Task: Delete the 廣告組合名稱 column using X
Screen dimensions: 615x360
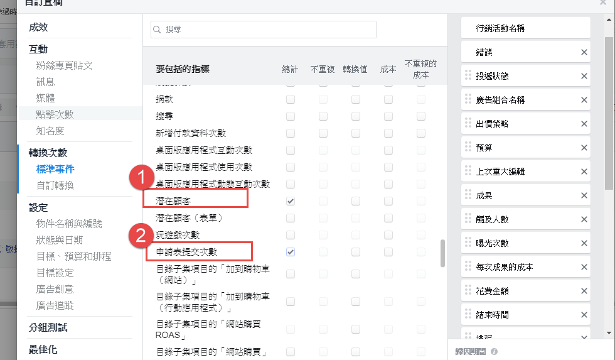Action: [x=584, y=100]
